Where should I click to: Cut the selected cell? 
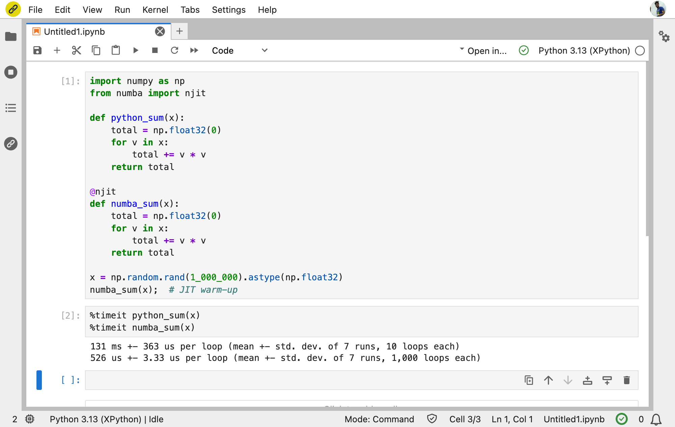click(77, 51)
